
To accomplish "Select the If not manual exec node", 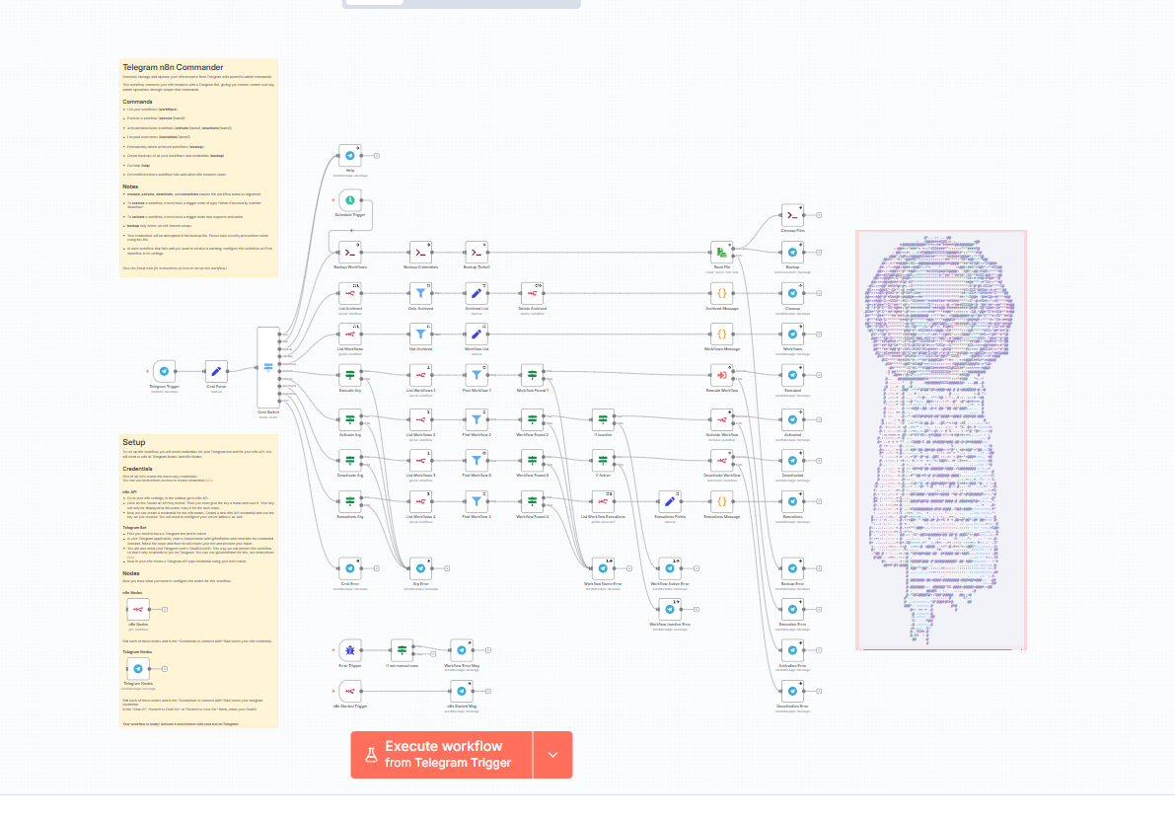I will (x=402, y=650).
